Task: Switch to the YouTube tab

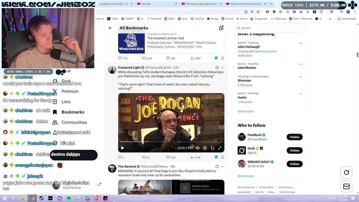Action: 157,4
